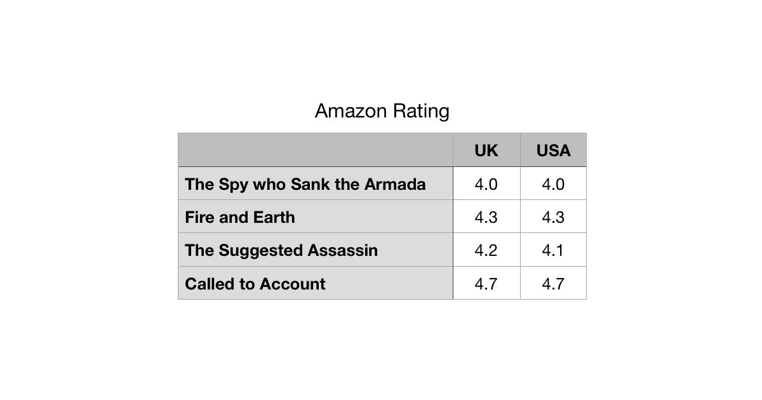
Task: Select the 4.1 USA rating cell
Action: (553, 250)
